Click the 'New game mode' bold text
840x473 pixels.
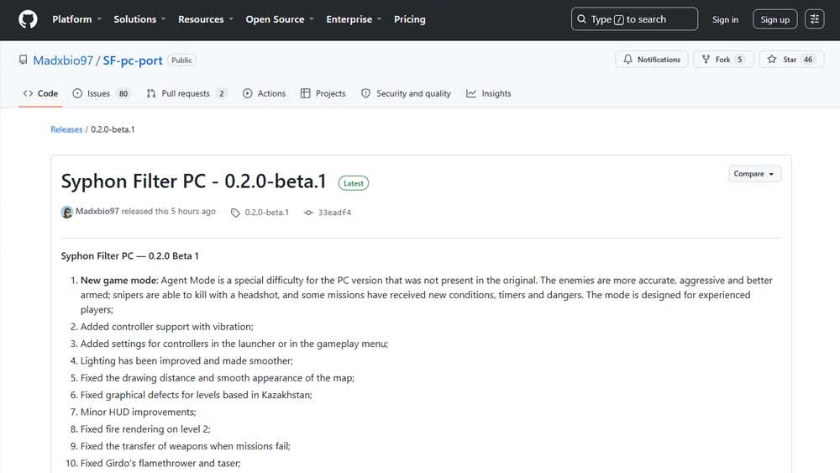[119, 280]
